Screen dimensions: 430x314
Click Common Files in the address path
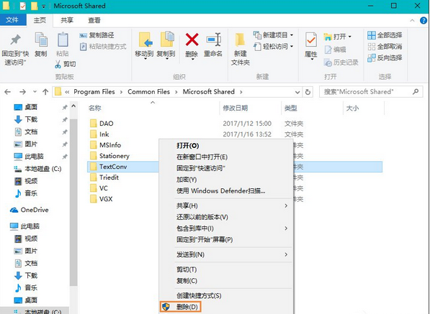click(148, 92)
